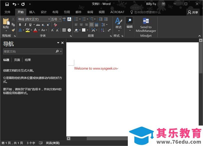Switch to the 插入 tab
The width and height of the screenshot is (203, 146).
[x=32, y=12]
